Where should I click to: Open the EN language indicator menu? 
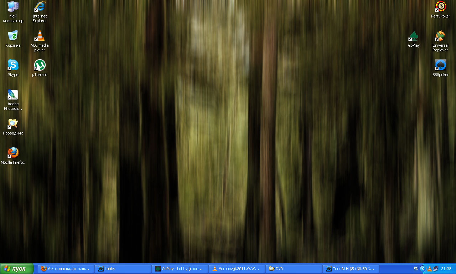(x=416, y=269)
